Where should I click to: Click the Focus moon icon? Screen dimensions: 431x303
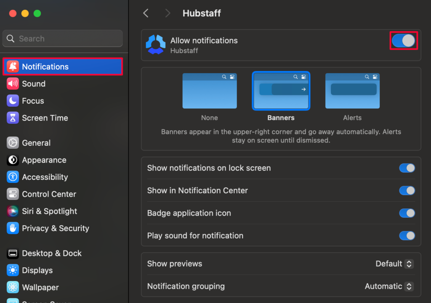[x=13, y=101]
